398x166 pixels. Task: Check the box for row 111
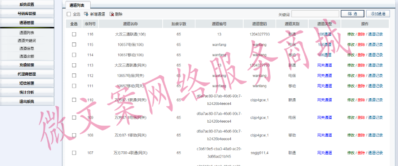(74, 86)
